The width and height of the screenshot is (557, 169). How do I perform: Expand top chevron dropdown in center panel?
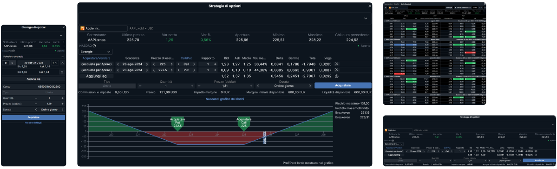(366, 18)
